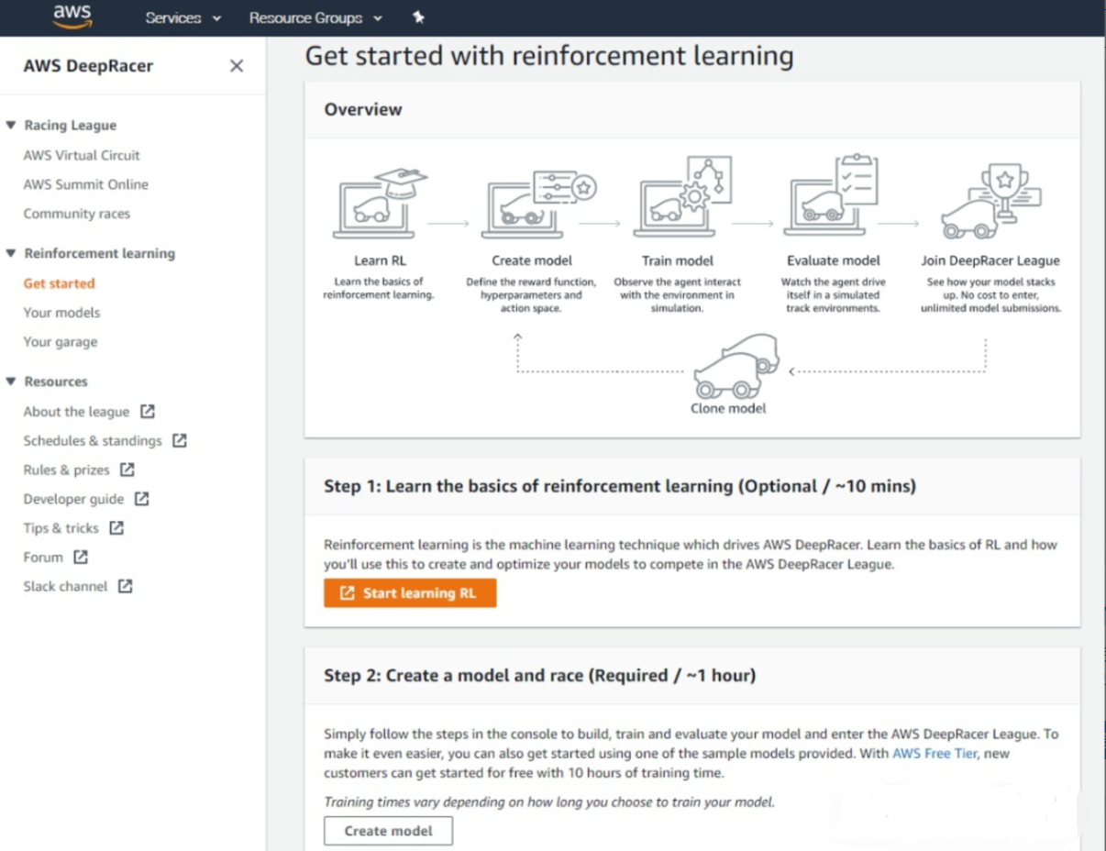The height and width of the screenshot is (851, 1106).
Task: Click the Learn RL step label
Action: pos(380,260)
